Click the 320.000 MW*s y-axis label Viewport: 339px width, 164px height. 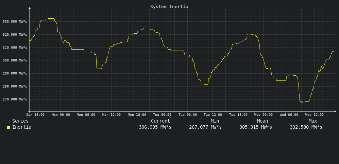click(x=15, y=35)
